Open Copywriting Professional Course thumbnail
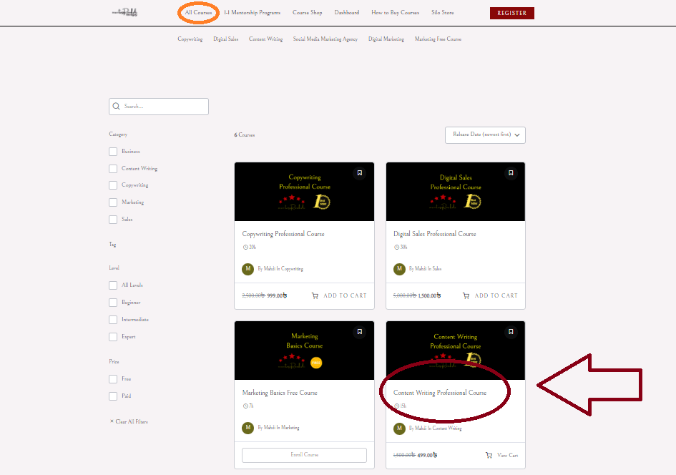The height and width of the screenshot is (475, 676). (304, 192)
